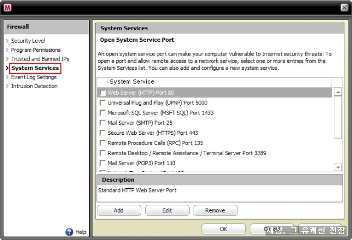Expand the Intrusion Detection arrow
This screenshot has height=240, width=352.
point(7,86)
